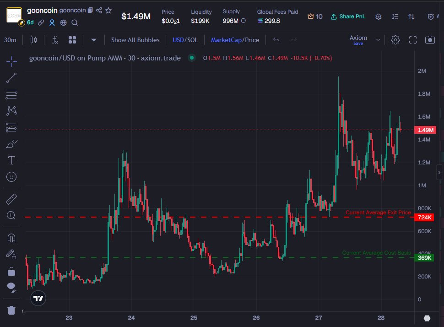Open the list layout options icon
The height and width of the screenshot is (327, 444).
pos(395,17)
